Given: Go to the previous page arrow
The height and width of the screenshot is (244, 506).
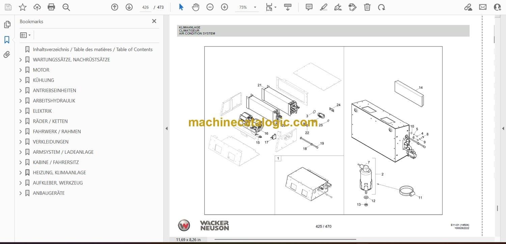Looking at the screenshot, I should tap(115, 7).
